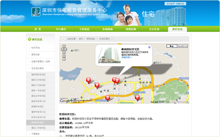Select 梅林一村住宅区 in sidebar list

pos(40,91)
